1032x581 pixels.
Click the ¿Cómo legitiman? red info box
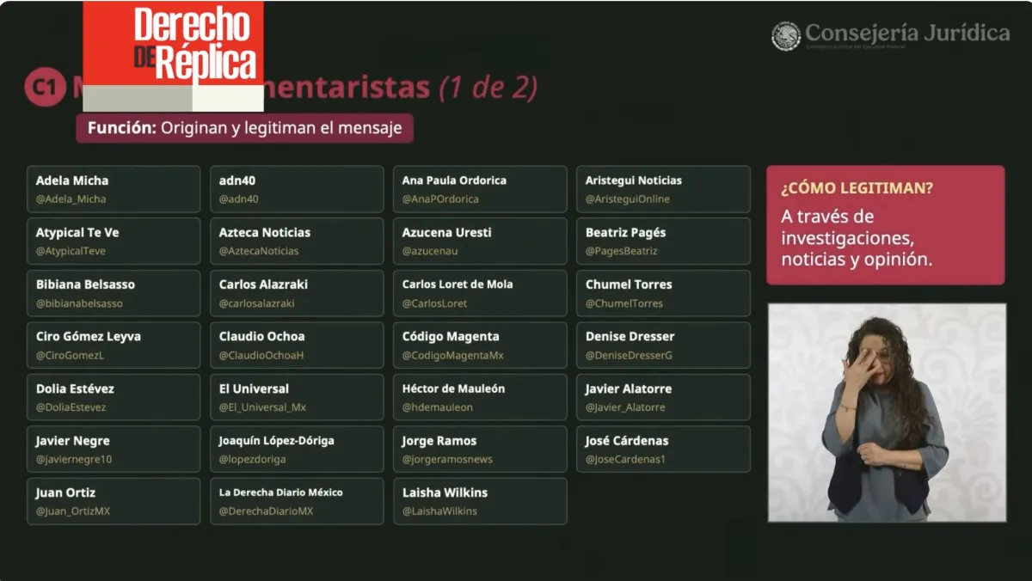click(x=886, y=225)
